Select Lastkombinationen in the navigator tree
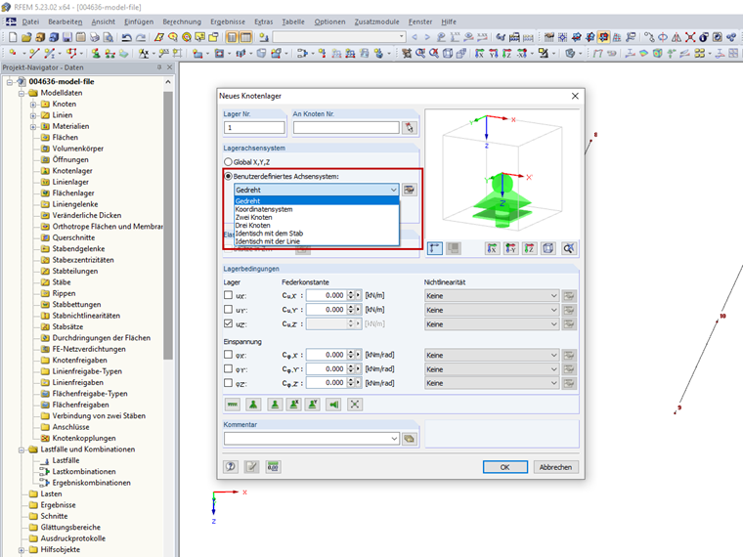This screenshot has height=557, width=743. (x=84, y=472)
